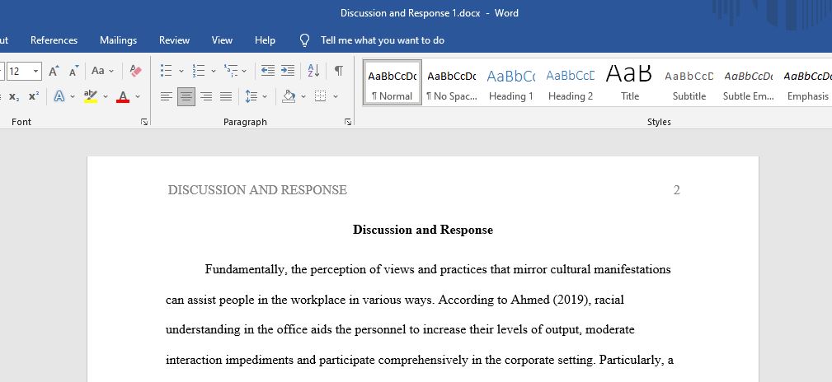Apply the Heading 2 style
The height and width of the screenshot is (382, 832).
point(571,82)
